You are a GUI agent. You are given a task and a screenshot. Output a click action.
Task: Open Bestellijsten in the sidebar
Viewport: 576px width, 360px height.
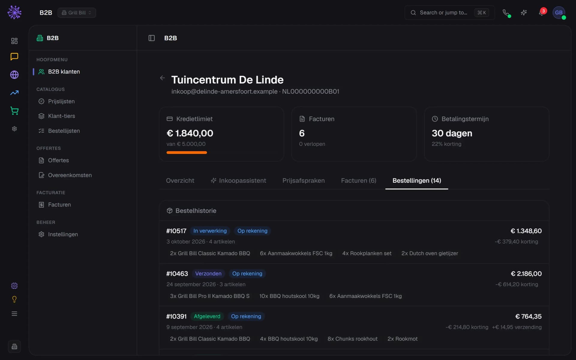(x=82, y=131)
